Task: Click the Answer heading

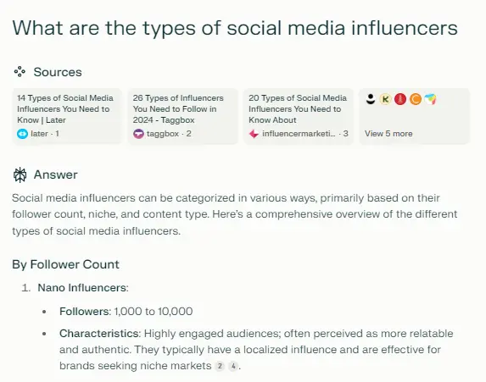Action: (55, 174)
